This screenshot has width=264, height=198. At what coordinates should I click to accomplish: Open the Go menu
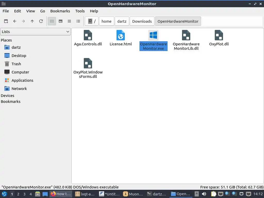pyautogui.click(x=43, y=11)
